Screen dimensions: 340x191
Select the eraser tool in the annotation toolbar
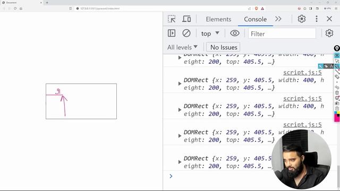337,76
